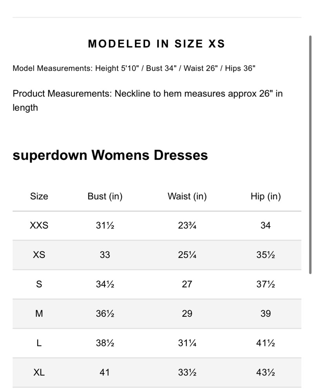This screenshot has height=392, width=314.
Task: Click the Bust (in) column header
Action: coord(105,196)
